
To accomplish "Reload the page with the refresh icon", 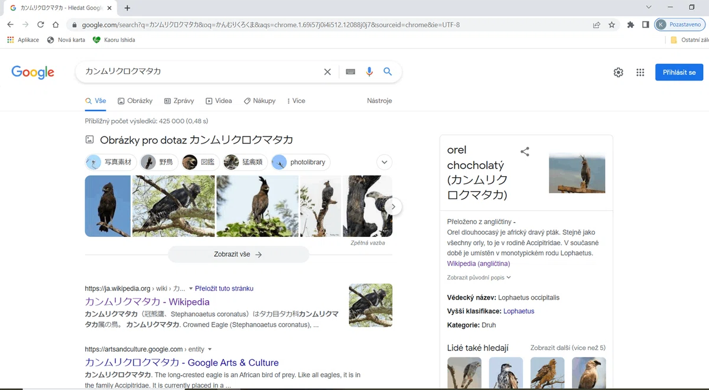I will point(41,25).
